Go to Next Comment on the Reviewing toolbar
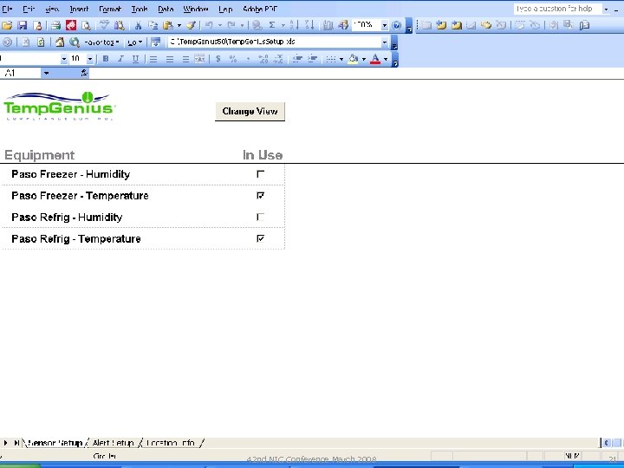The image size is (624, 468). coord(456,25)
